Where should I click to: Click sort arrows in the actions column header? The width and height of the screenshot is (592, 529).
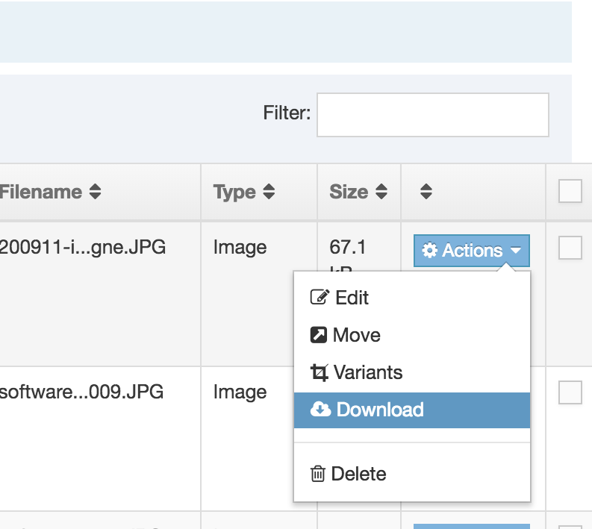pyautogui.click(x=426, y=191)
